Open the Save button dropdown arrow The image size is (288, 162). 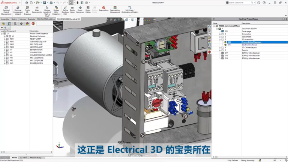tap(48, 3)
